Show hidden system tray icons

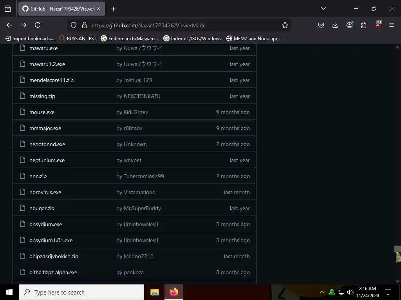pos(322,292)
